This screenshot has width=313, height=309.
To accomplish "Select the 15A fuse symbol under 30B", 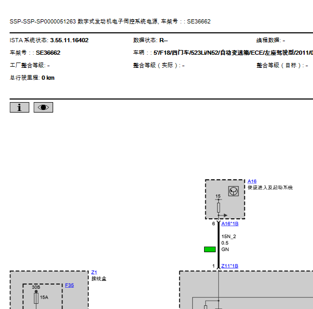I will (36, 298).
